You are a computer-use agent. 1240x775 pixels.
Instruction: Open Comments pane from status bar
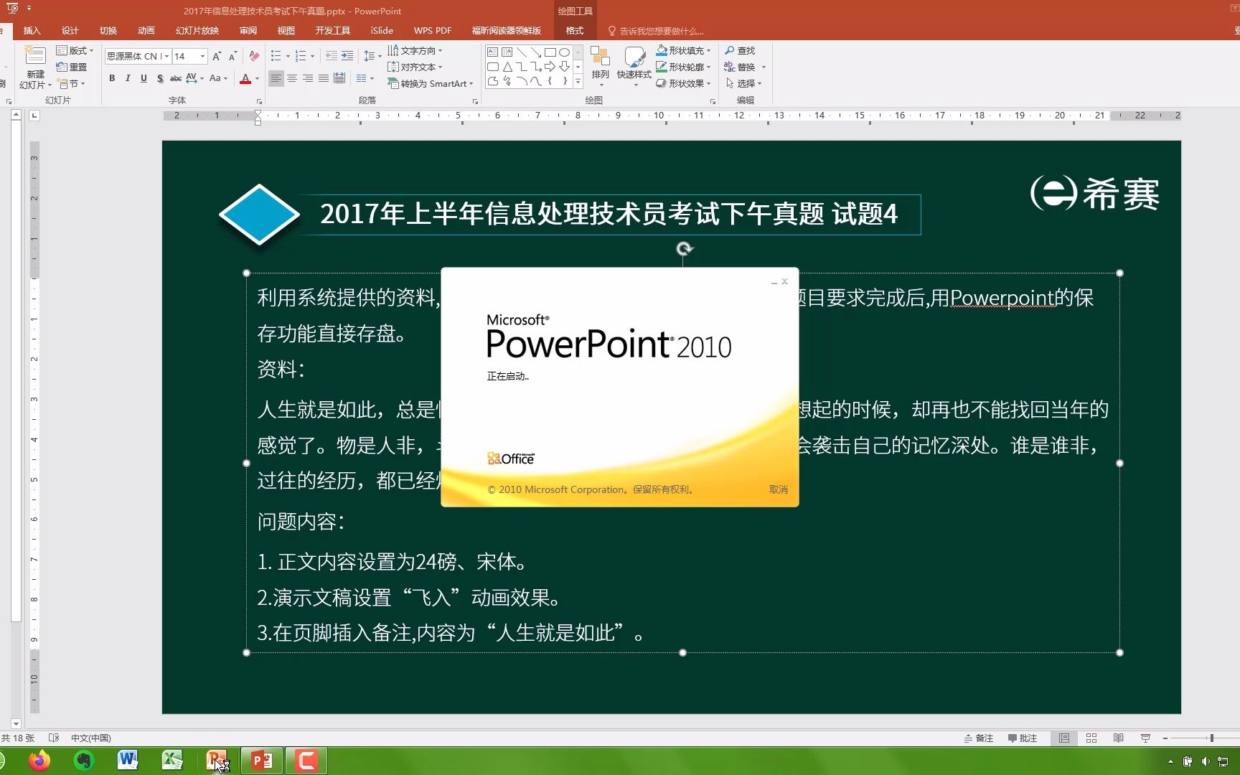[x=1023, y=738]
